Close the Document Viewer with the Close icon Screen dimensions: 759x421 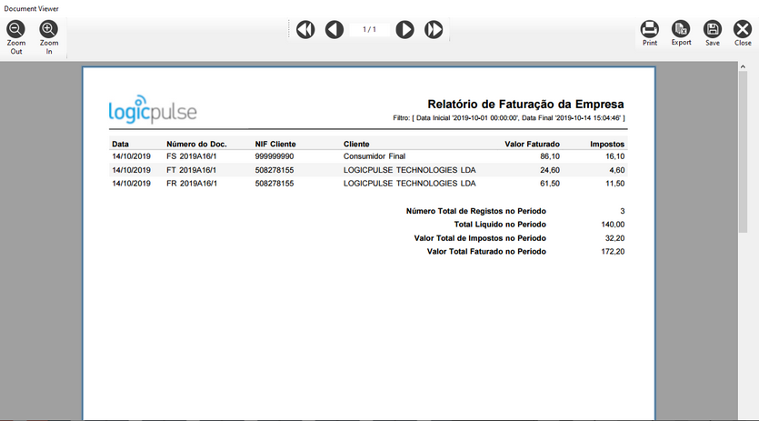pyautogui.click(x=743, y=29)
